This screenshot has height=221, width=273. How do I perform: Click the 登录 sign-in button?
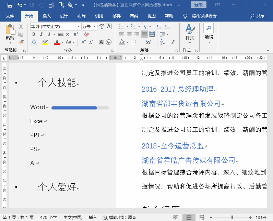point(199,5)
